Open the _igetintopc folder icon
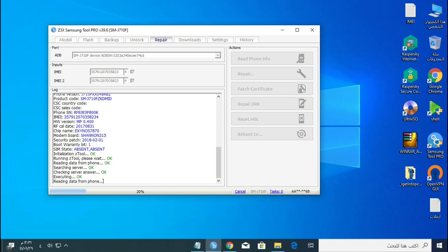Screen dimensions: 448x252 point(411,176)
